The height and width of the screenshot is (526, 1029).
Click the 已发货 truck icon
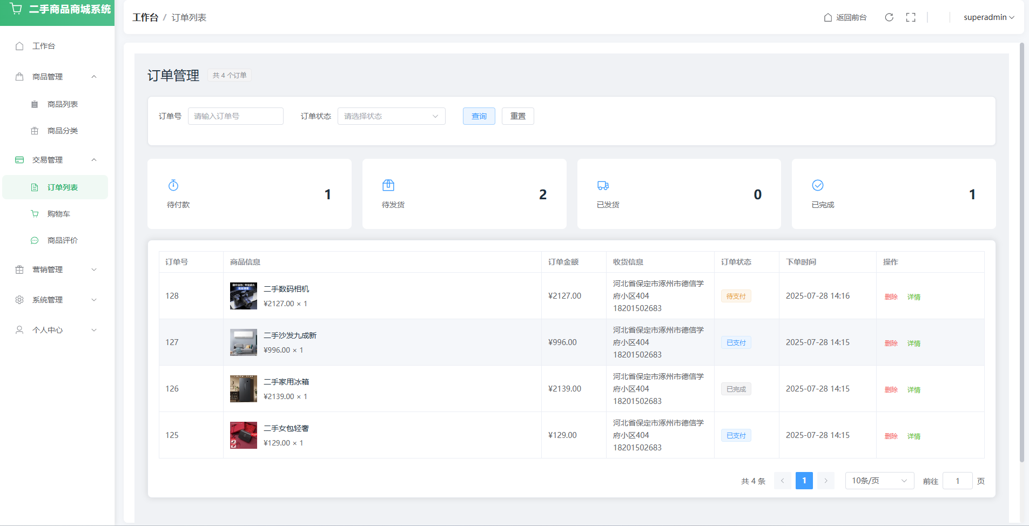tap(603, 185)
